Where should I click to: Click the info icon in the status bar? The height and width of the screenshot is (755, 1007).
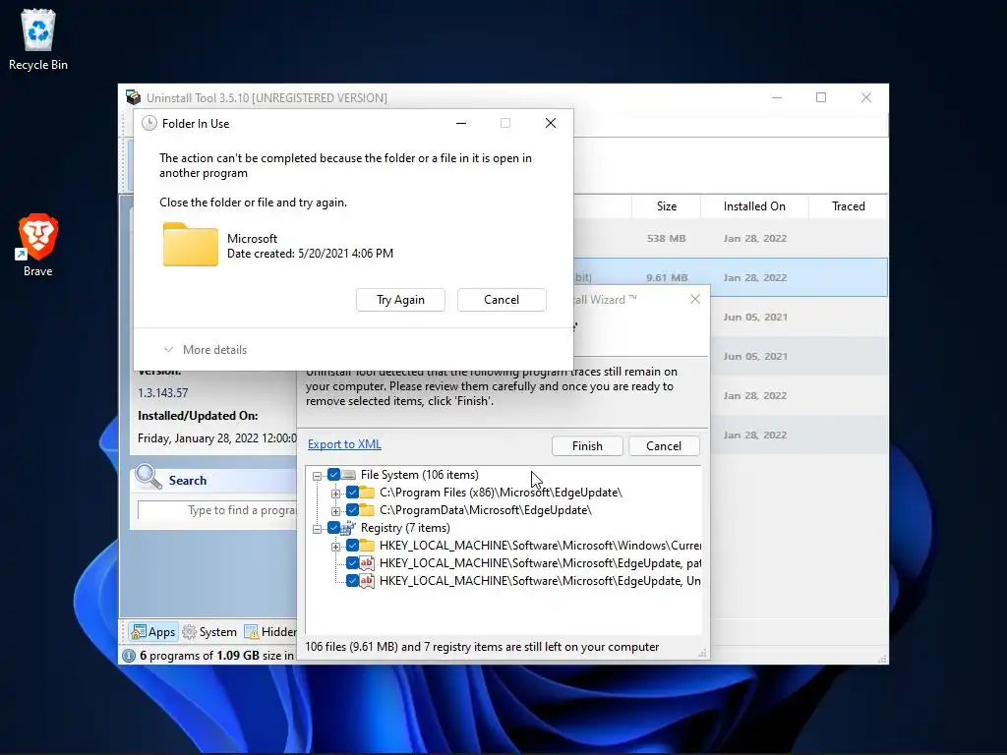click(x=129, y=656)
